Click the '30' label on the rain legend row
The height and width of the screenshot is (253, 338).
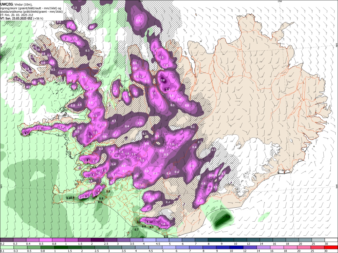pyautogui.click(x=326, y=251)
